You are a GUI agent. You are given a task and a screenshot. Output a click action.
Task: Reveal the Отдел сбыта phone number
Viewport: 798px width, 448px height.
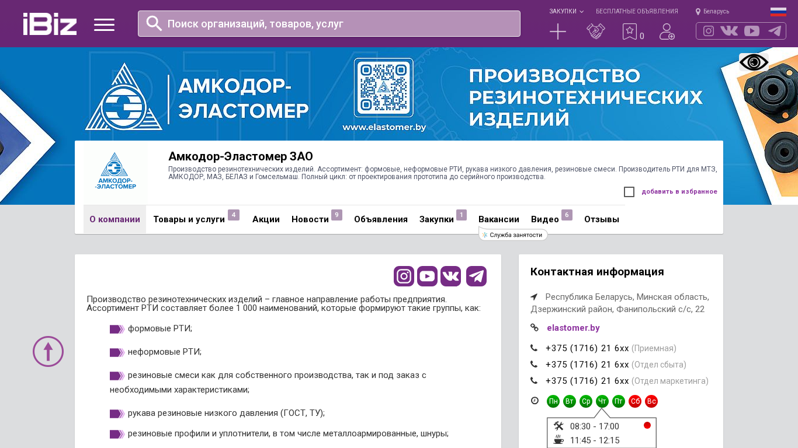coord(587,365)
